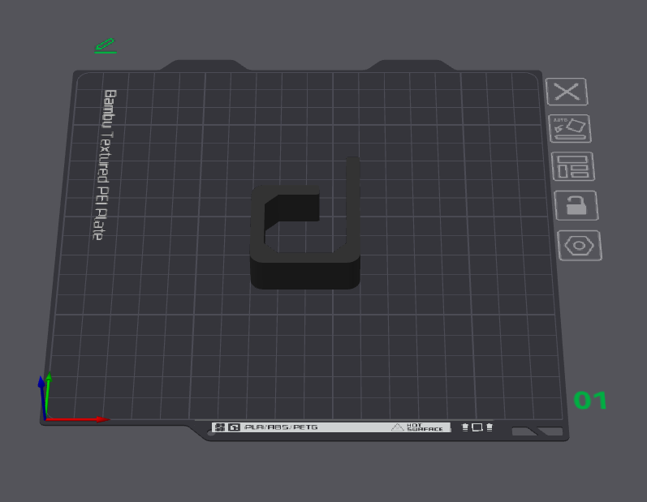Viewport: 647px width, 502px height.
Task: Open plate settings hexagon icon
Action: 580,246
